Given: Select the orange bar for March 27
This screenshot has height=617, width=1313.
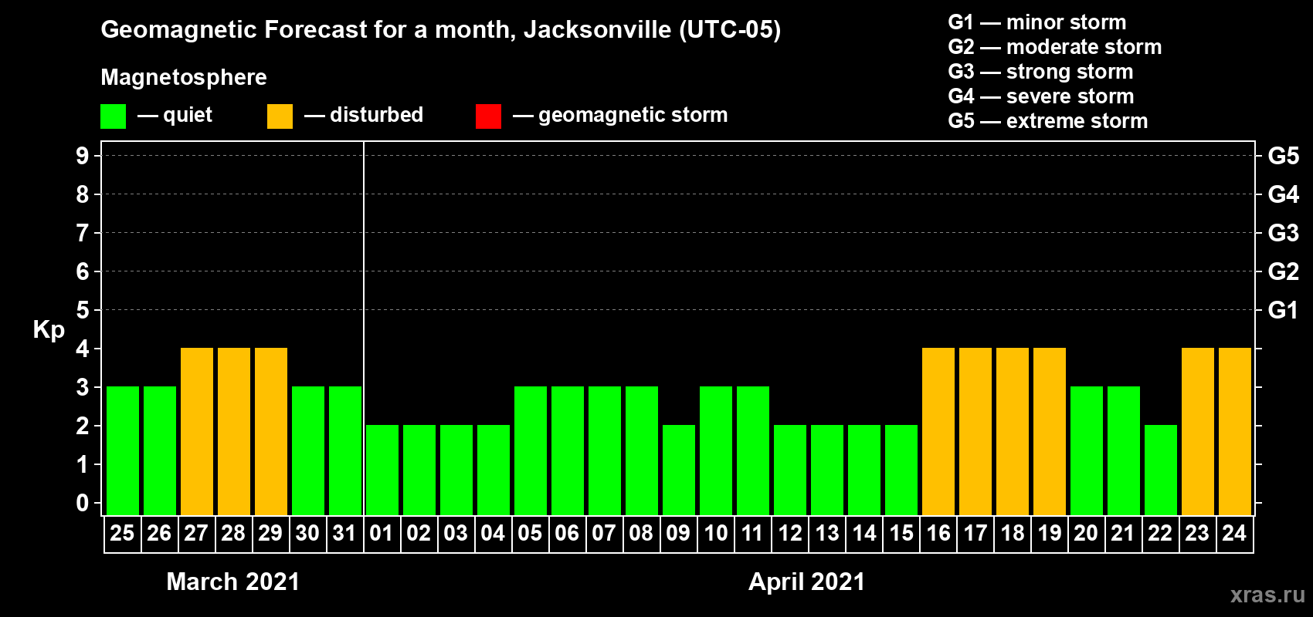Looking at the screenshot, I should tap(197, 431).
